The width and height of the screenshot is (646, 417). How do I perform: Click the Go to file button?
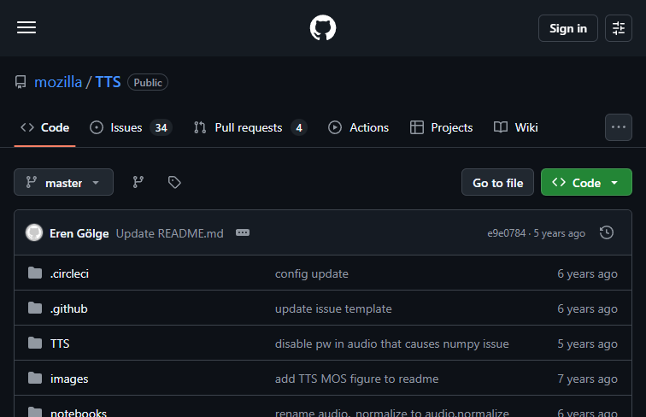click(x=497, y=182)
